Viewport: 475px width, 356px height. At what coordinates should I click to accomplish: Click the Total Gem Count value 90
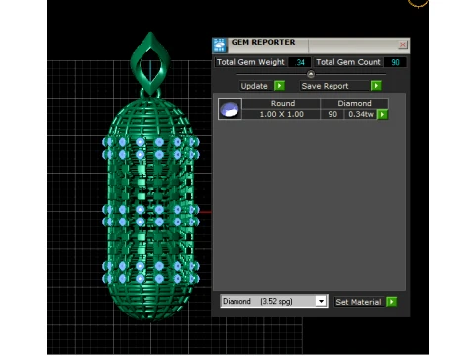pos(395,62)
